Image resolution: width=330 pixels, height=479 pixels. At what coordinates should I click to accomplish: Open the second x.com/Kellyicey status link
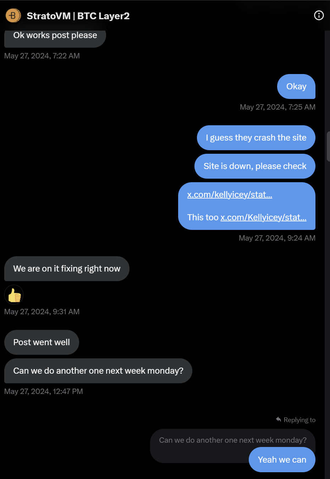click(x=263, y=217)
